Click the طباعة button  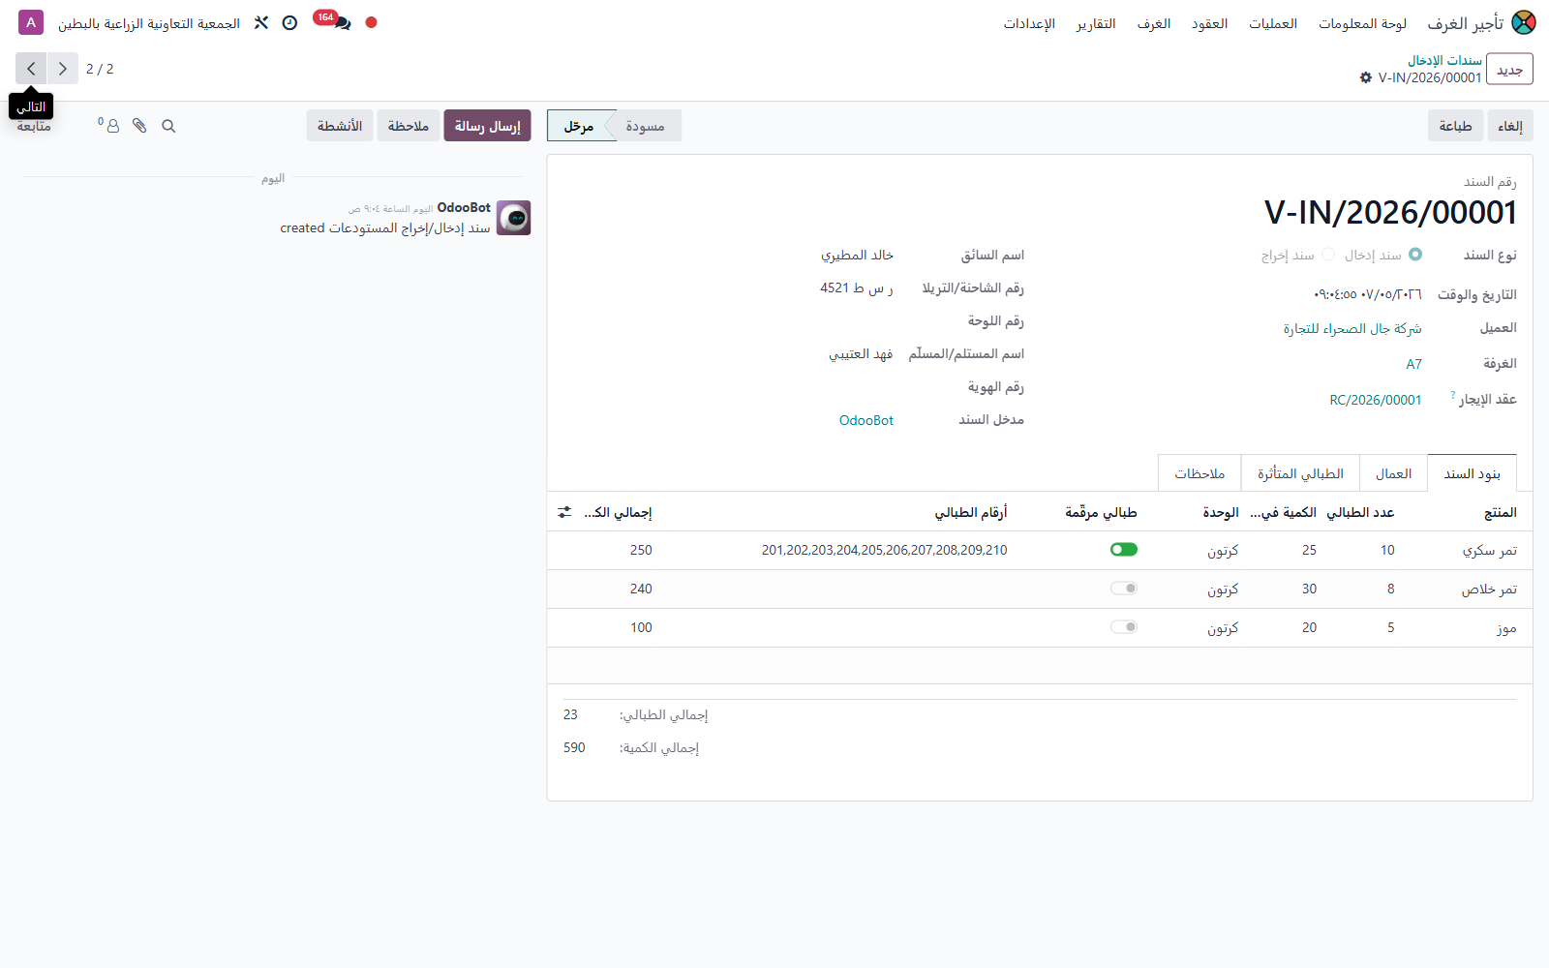[1455, 126]
